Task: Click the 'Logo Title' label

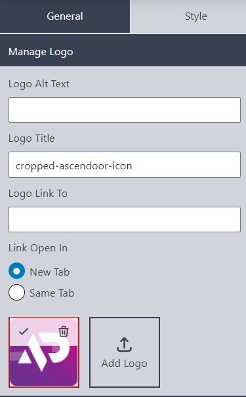Action: pos(31,138)
